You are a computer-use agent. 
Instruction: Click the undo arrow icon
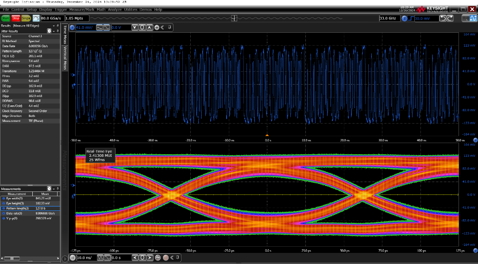443,18
